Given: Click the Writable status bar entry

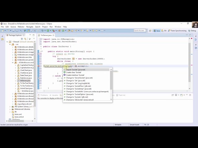Looking at the screenshot, I should pyautogui.click(x=118, y=125).
